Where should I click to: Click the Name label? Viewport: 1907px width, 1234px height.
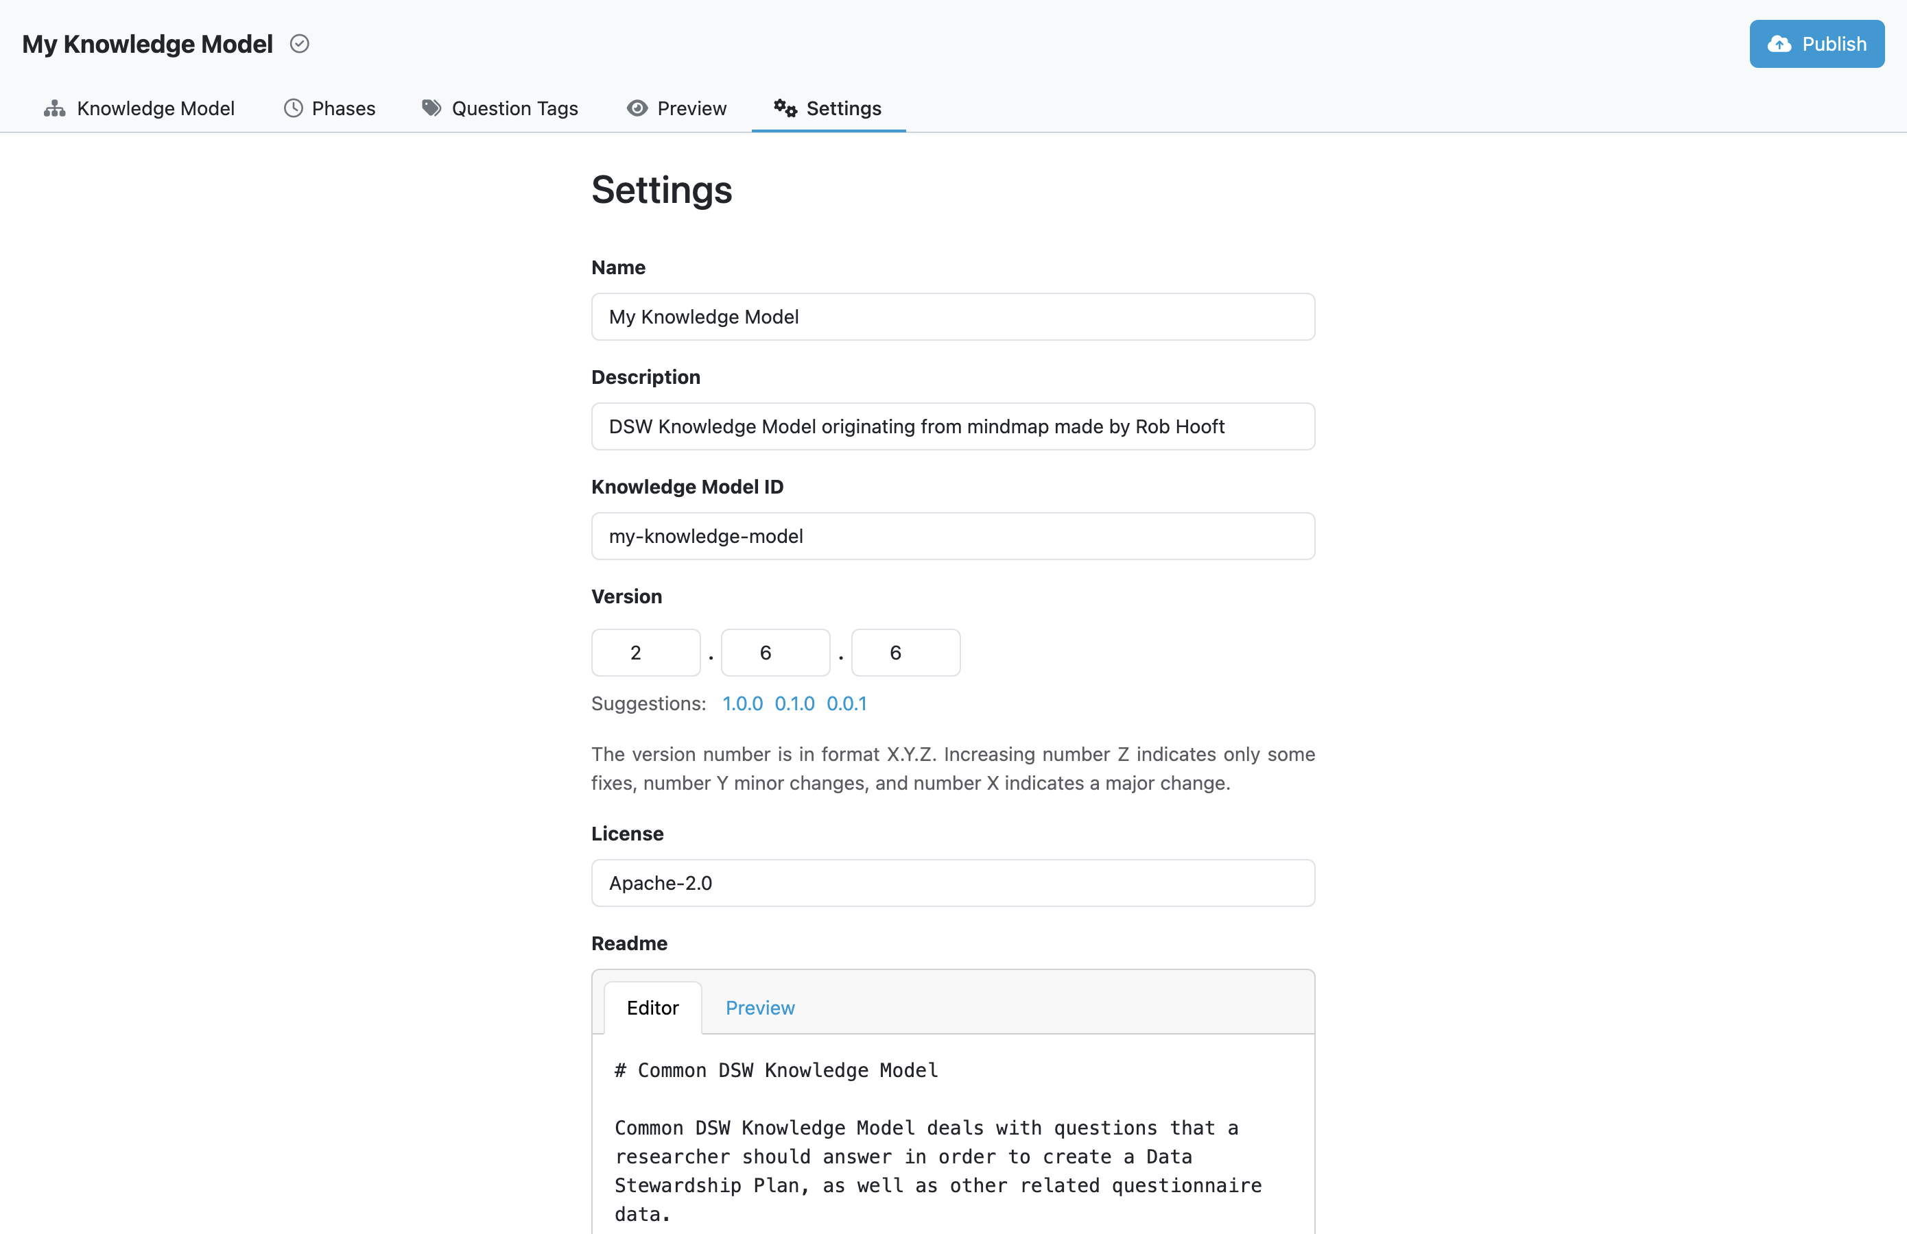[618, 267]
